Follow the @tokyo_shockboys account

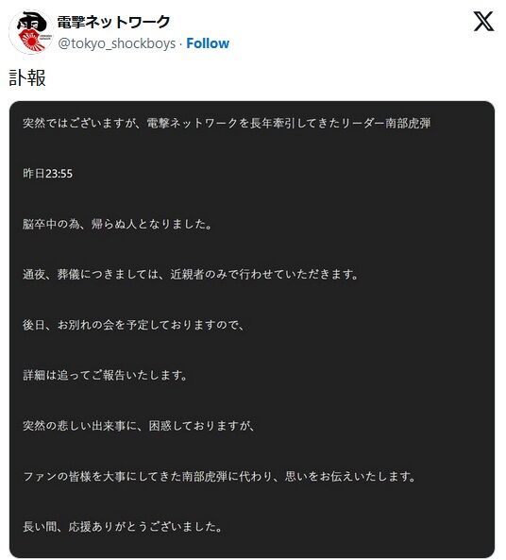[x=208, y=43]
